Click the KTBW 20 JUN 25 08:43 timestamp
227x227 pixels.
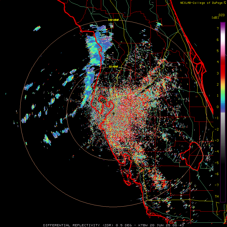click(x=161, y=225)
